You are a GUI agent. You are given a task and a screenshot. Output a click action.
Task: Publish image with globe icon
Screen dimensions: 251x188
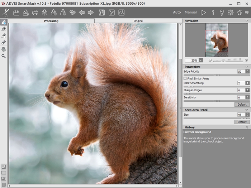(44, 13)
